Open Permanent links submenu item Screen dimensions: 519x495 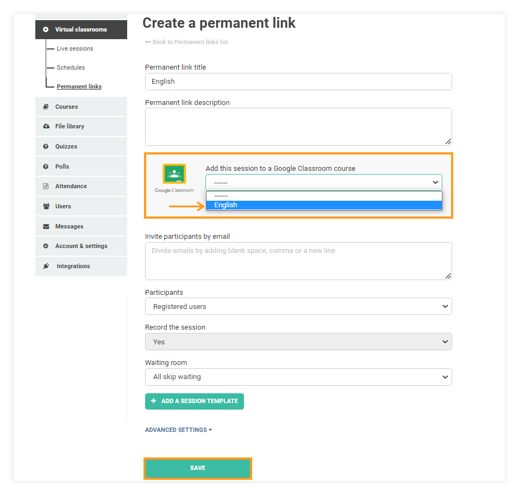tap(79, 86)
